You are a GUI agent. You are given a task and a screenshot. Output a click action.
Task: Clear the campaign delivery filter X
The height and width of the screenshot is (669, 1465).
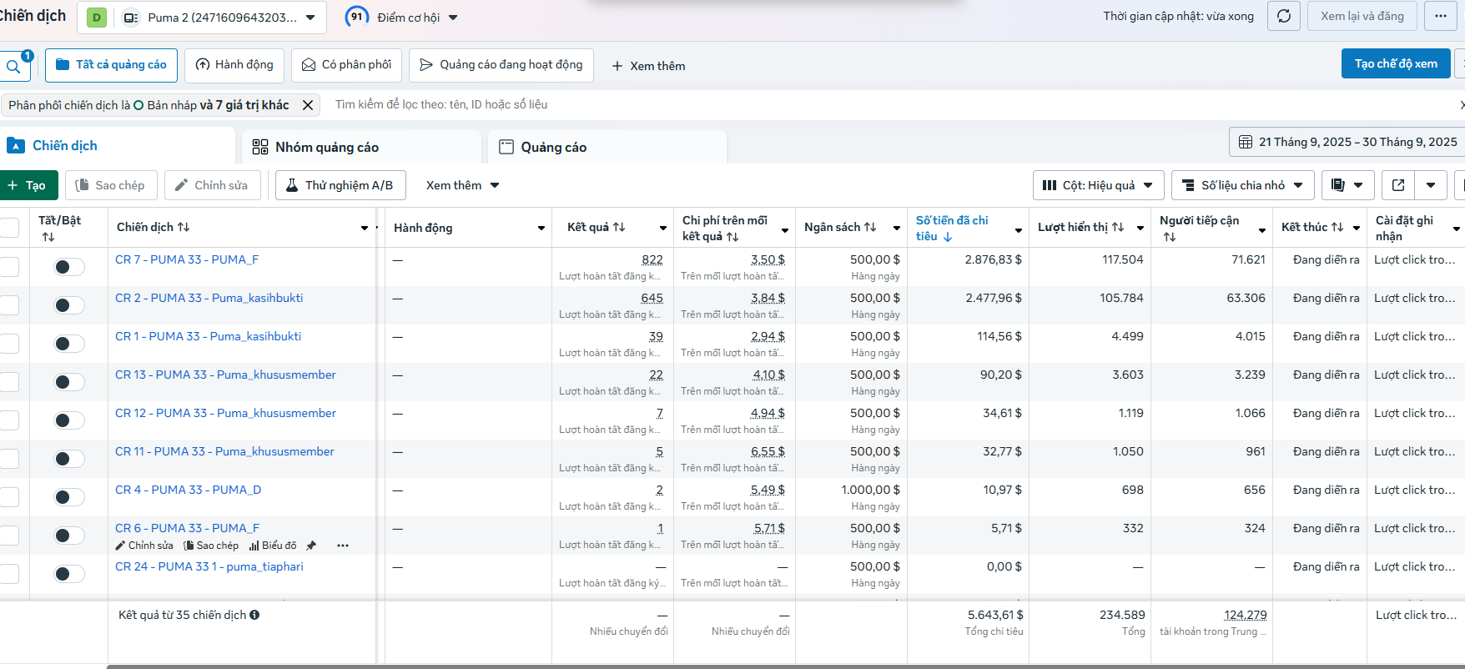pos(308,105)
